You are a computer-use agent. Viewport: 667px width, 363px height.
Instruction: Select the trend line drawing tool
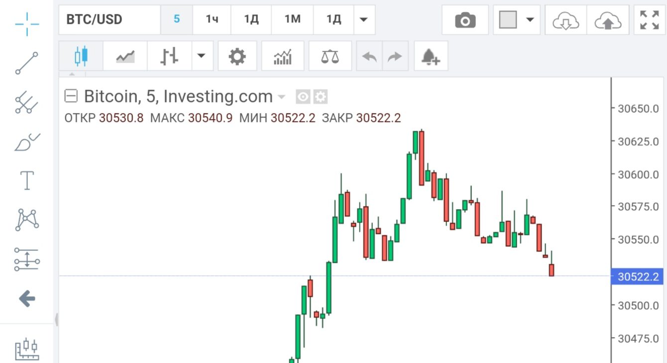(27, 63)
